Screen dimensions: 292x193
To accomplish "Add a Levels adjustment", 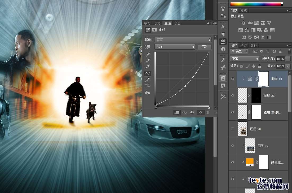I will (250, 23).
